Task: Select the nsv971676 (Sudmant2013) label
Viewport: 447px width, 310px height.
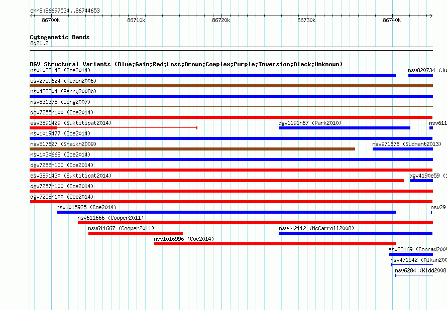Action: [x=407, y=144]
